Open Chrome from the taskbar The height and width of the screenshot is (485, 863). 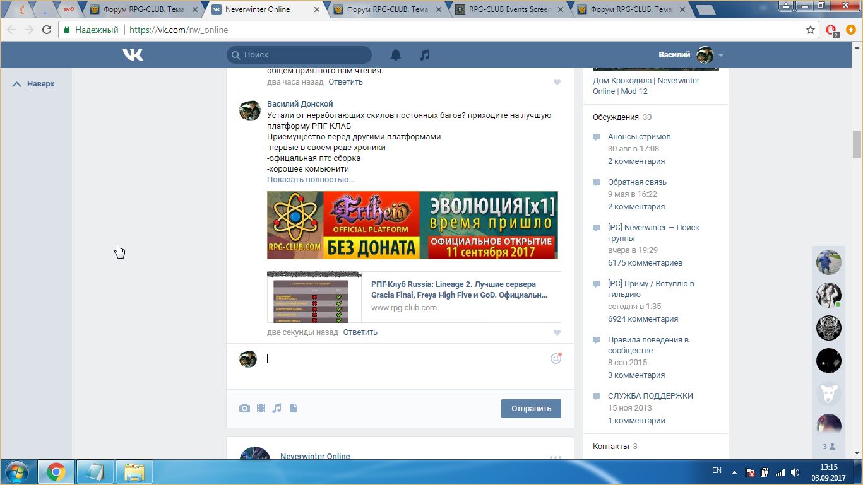(x=56, y=472)
